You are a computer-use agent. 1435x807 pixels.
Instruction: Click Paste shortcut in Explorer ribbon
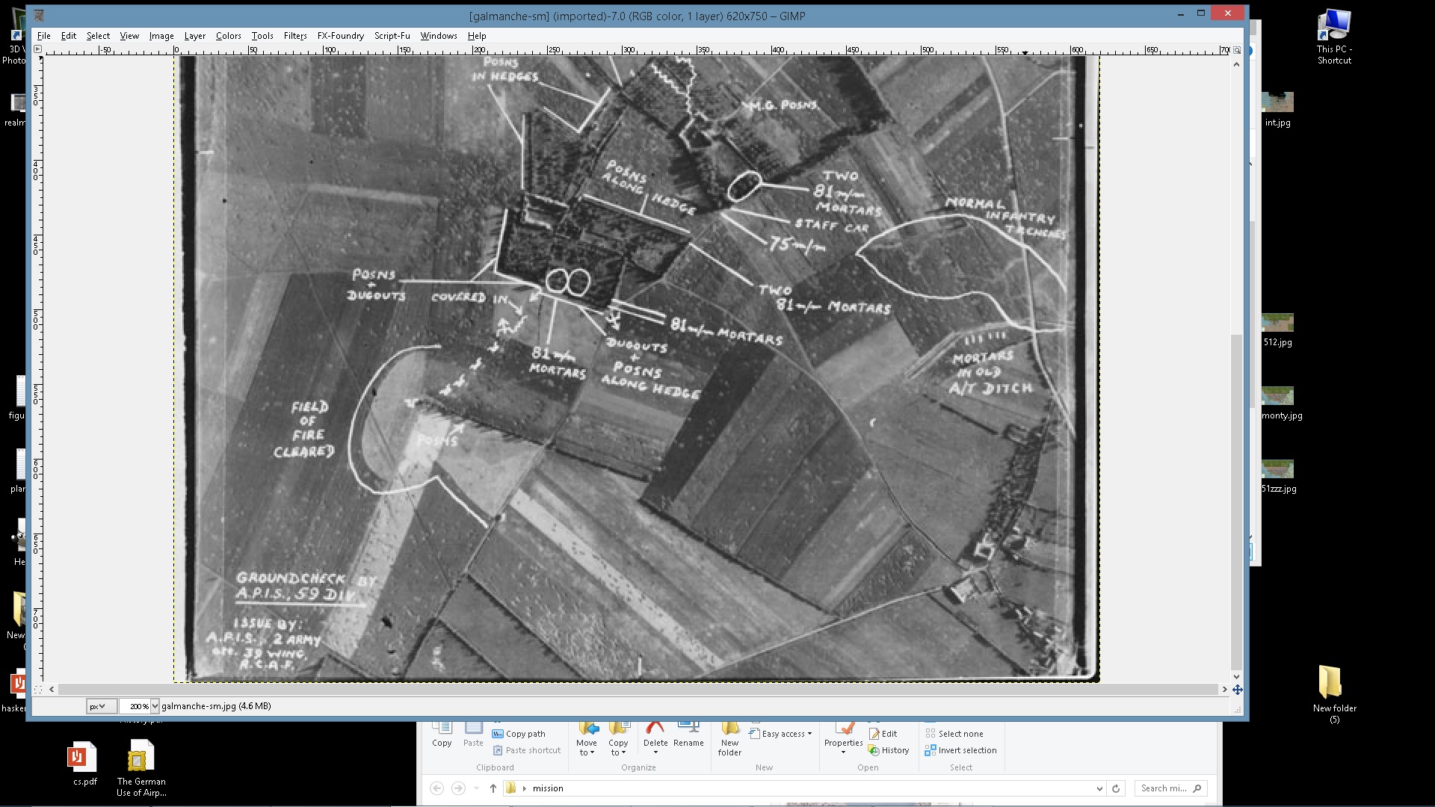(x=526, y=750)
